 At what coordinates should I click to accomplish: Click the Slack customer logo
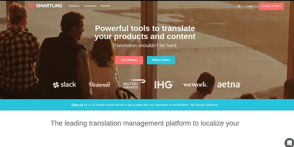(64, 85)
